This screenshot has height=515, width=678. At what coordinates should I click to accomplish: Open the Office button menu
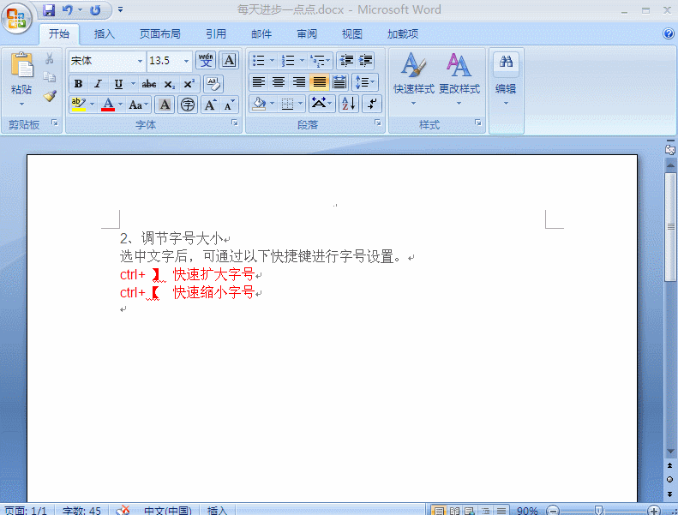[x=17, y=18]
